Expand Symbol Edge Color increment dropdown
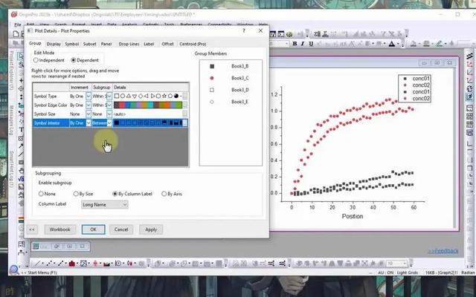Screen dimensions: 476x297 [88, 105]
